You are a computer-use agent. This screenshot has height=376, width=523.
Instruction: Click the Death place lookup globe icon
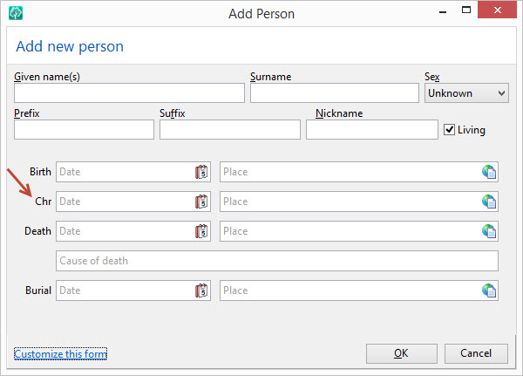click(489, 231)
